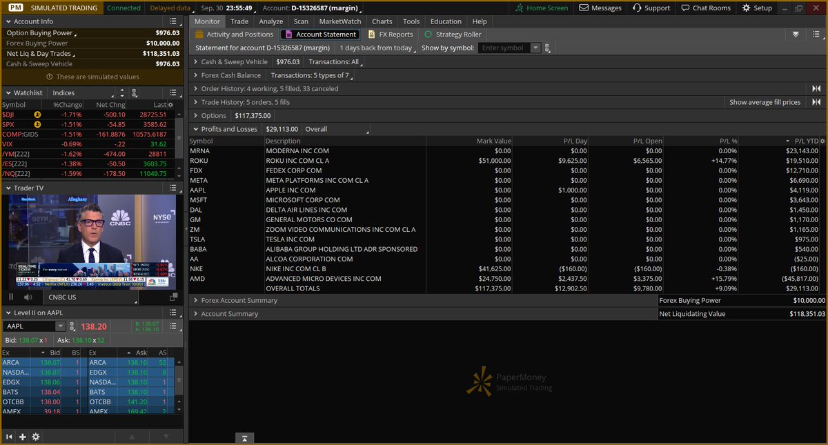Switch to the Analyze tab
The width and height of the screenshot is (828, 445).
(x=271, y=21)
